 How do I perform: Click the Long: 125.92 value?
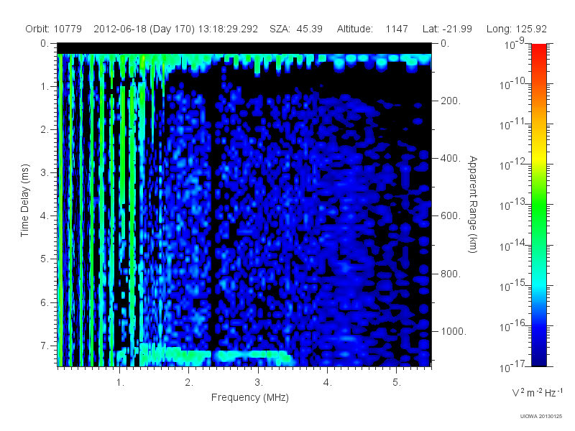(517, 29)
